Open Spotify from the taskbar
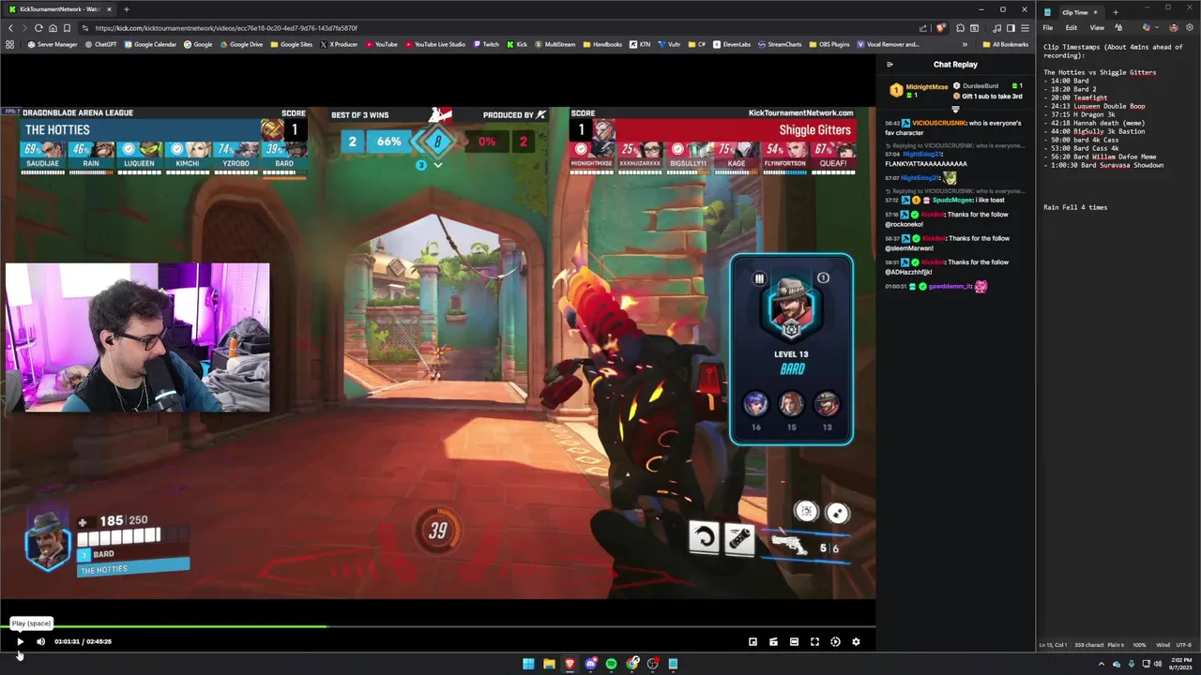Image resolution: width=1201 pixels, height=675 pixels. (611, 664)
